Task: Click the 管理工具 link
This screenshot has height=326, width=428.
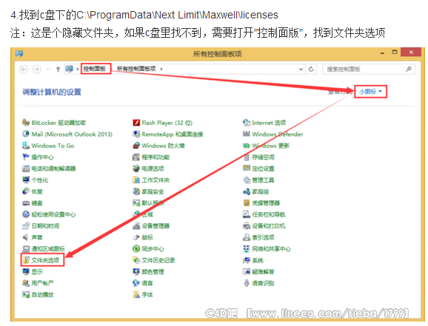Action: 263,180
